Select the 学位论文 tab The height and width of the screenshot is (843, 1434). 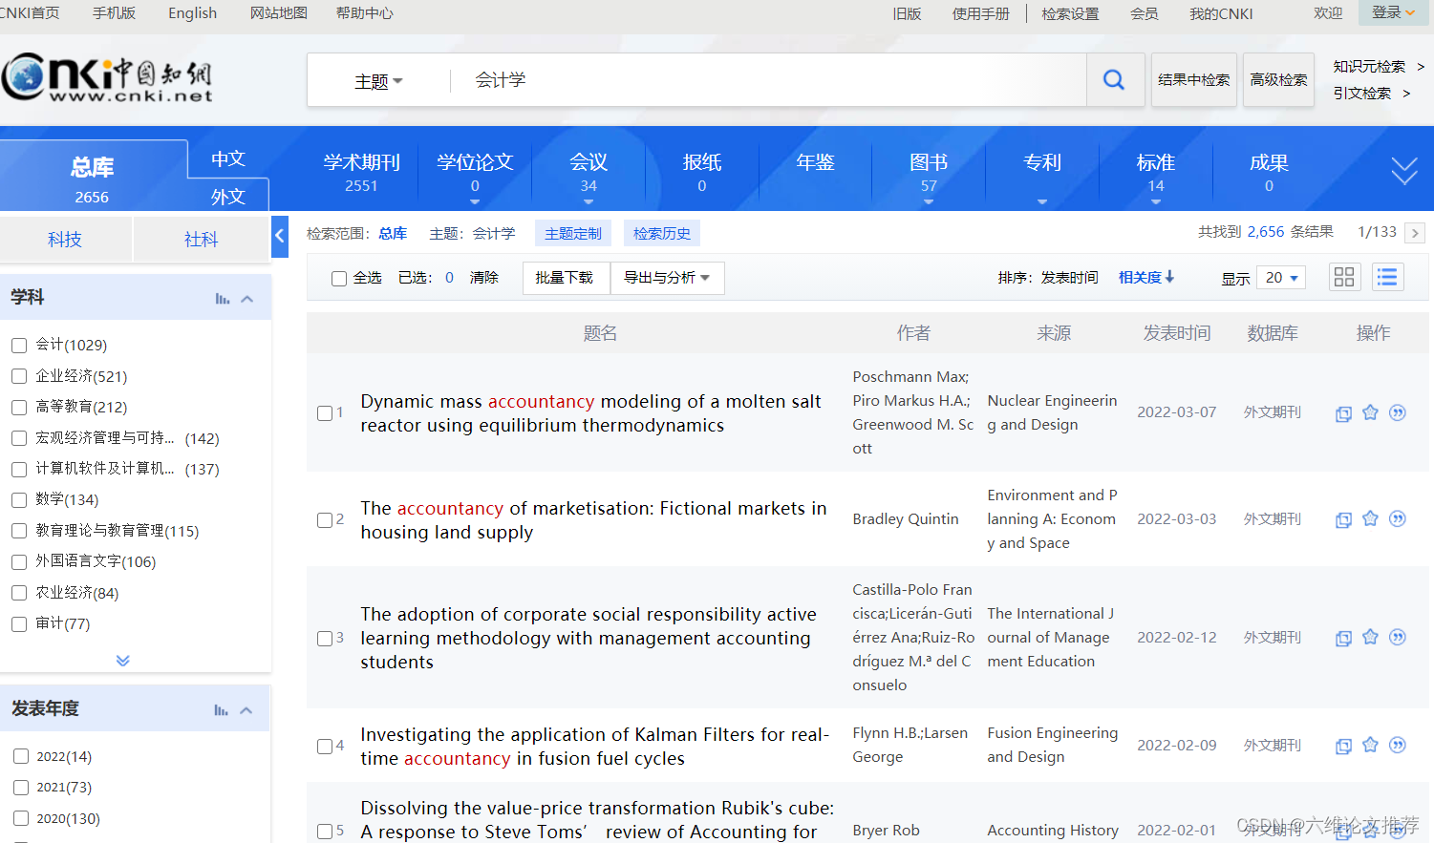(x=475, y=171)
